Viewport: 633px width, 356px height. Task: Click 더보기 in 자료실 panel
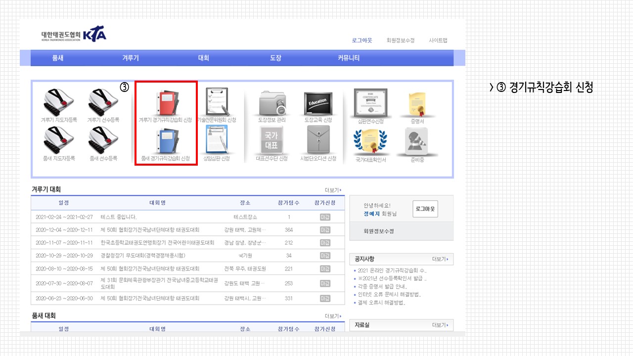click(441, 325)
